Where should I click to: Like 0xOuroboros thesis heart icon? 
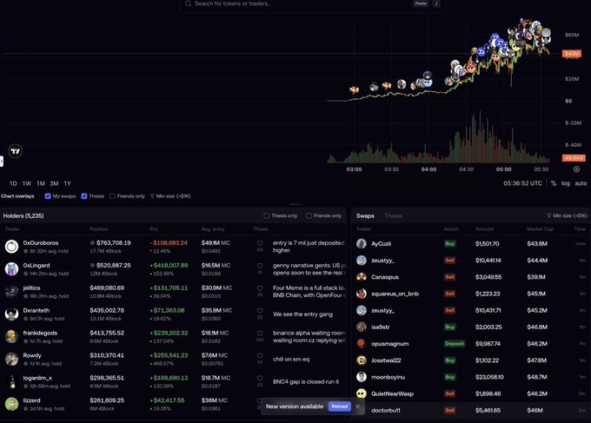[260, 243]
